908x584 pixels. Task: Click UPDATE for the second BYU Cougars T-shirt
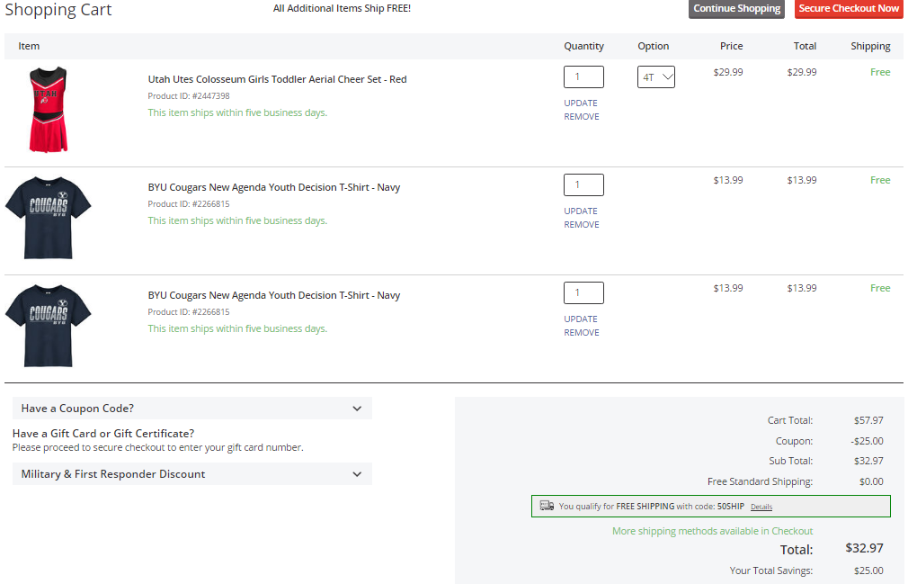tap(581, 319)
